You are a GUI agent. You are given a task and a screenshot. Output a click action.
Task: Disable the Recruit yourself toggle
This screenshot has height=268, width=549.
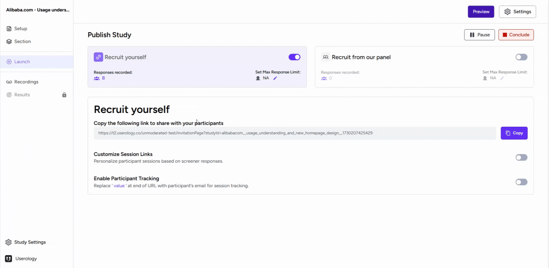tap(294, 57)
